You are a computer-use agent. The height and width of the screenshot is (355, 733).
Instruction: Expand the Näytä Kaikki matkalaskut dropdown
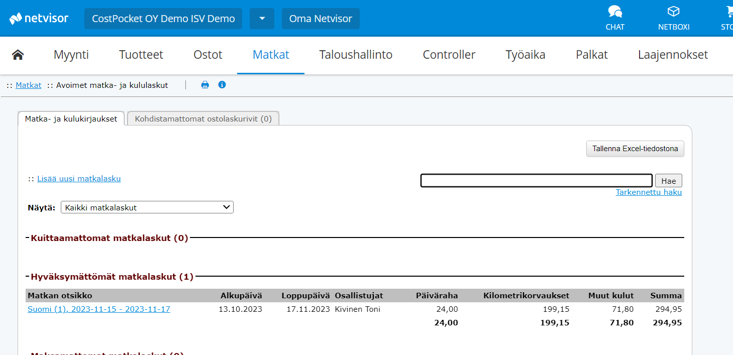pos(147,207)
